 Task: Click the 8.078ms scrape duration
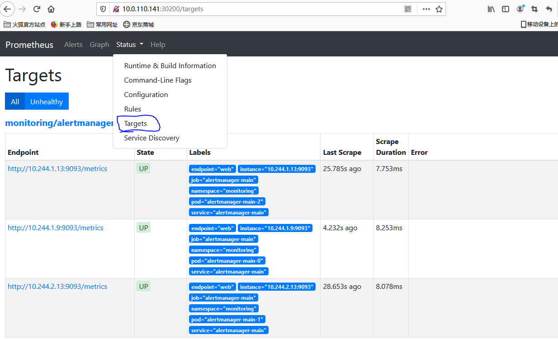pyautogui.click(x=389, y=287)
